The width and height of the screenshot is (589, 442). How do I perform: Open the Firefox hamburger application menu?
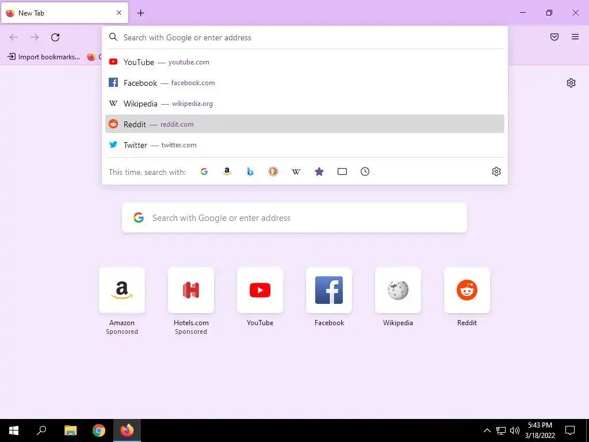[575, 37]
